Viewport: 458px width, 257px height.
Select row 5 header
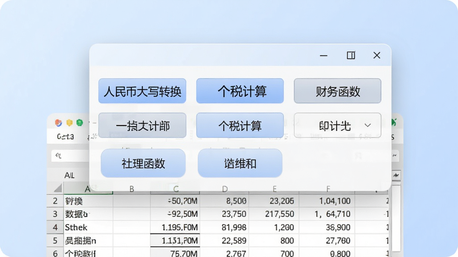55,240
